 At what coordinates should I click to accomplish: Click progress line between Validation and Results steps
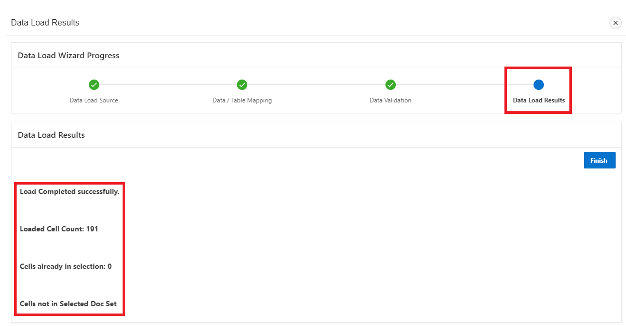pos(464,85)
